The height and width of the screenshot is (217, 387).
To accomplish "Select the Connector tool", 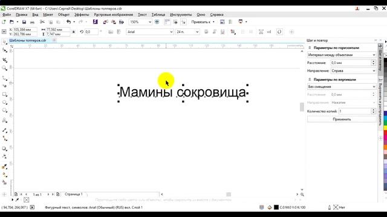I will click(4, 139).
